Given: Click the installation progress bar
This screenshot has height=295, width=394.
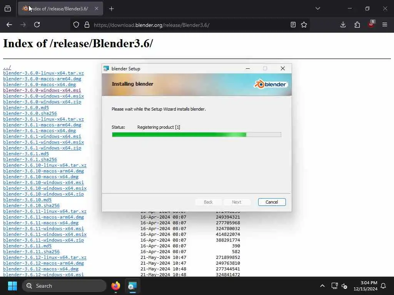Looking at the screenshot, I should tap(197, 135).
